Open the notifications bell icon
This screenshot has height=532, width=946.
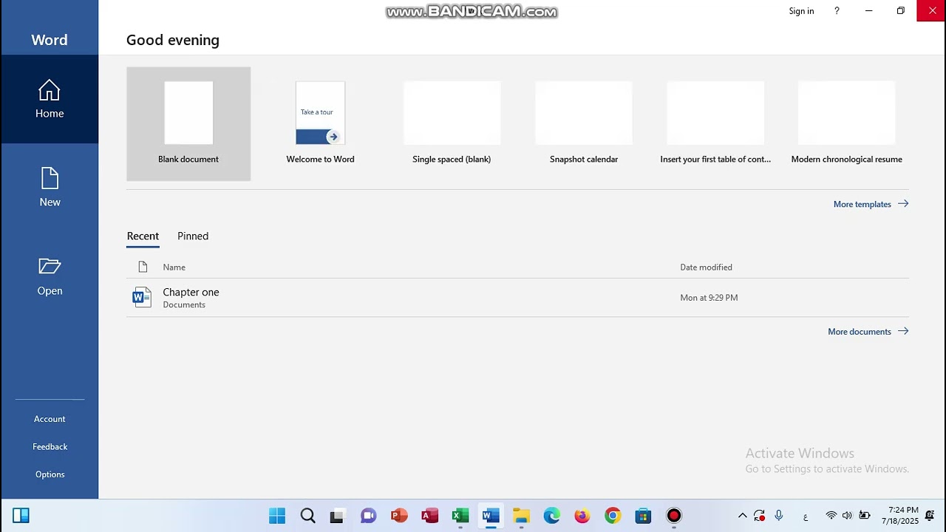930,516
